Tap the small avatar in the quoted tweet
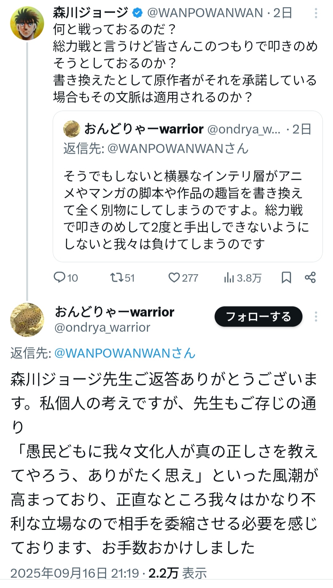This screenshot has width=333, height=588. click(x=72, y=129)
